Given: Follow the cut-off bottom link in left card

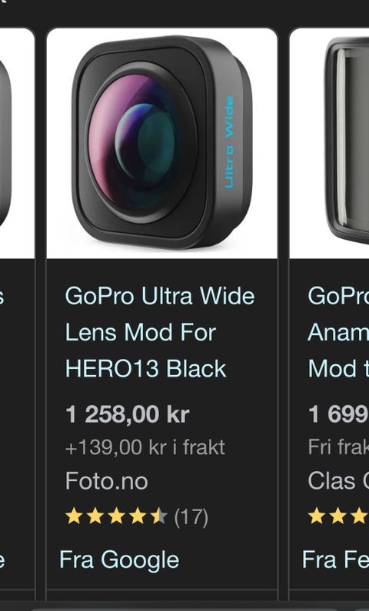Looking at the screenshot, I should 2,560.
